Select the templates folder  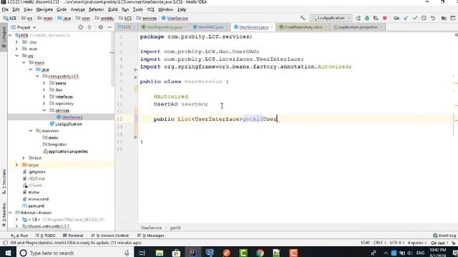pyautogui.click(x=57, y=144)
